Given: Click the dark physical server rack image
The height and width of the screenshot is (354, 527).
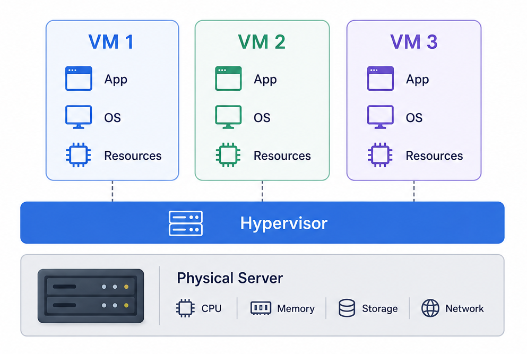Looking at the screenshot, I should tap(91, 296).
